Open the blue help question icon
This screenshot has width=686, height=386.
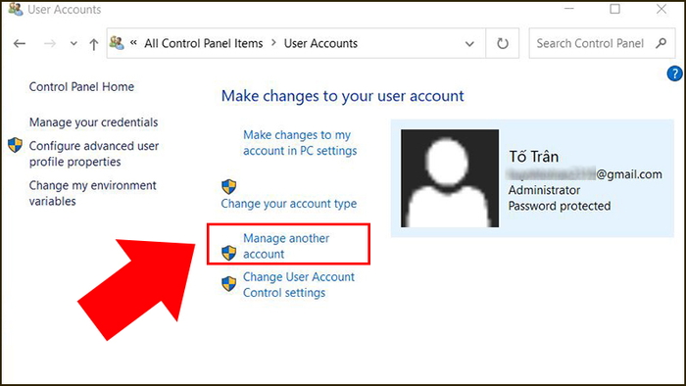pos(674,73)
